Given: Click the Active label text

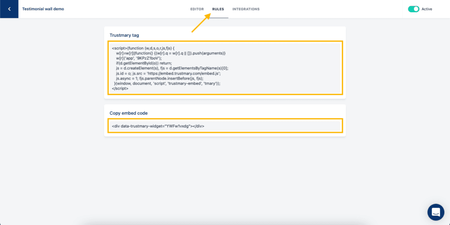Looking at the screenshot, I should [x=427, y=9].
